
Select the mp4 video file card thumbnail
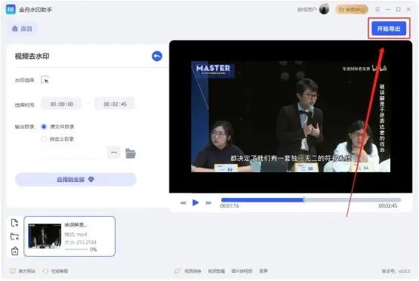[x=45, y=236]
